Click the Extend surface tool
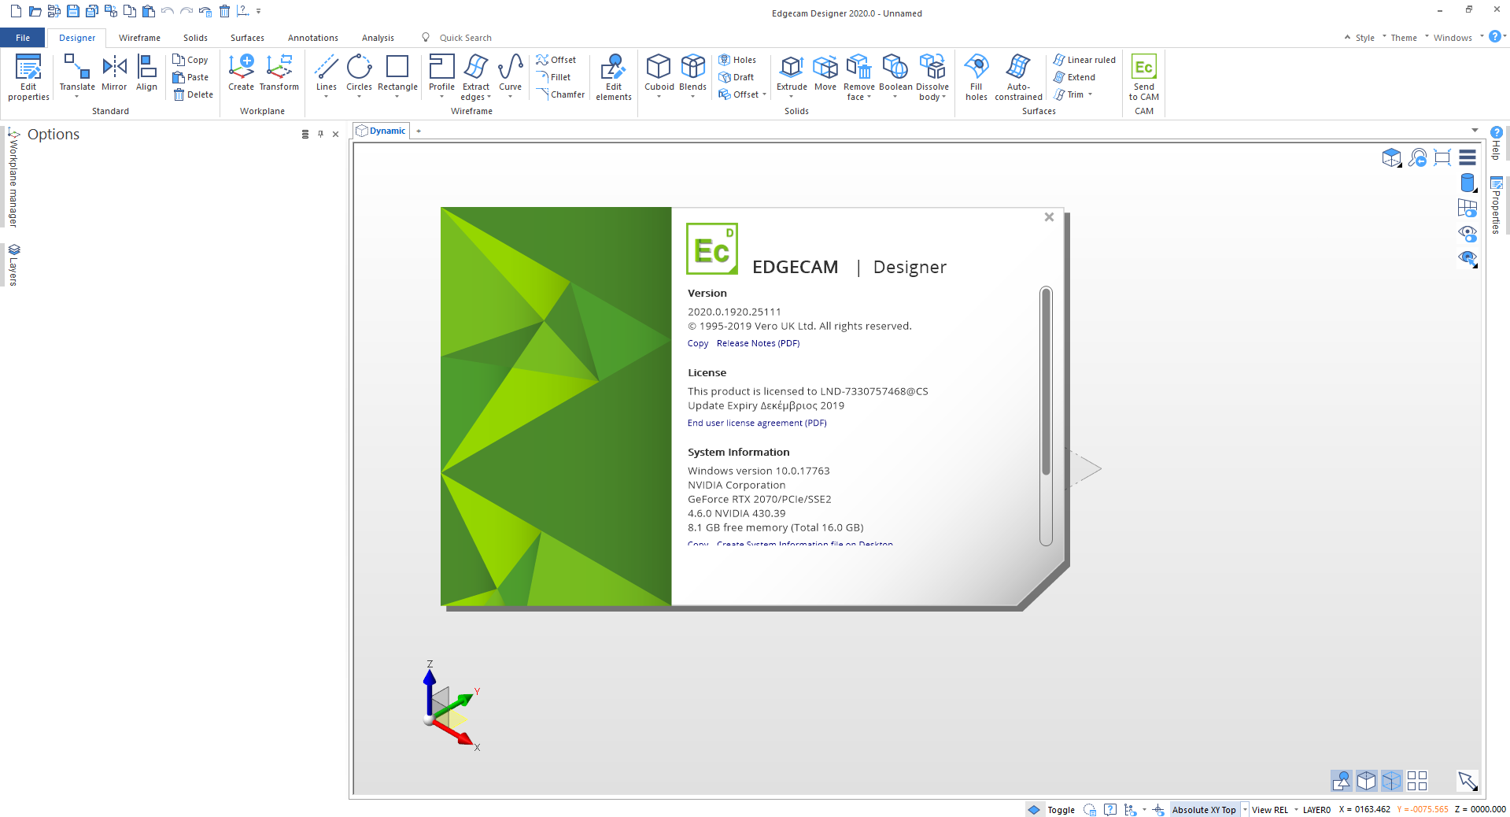 1074,77
